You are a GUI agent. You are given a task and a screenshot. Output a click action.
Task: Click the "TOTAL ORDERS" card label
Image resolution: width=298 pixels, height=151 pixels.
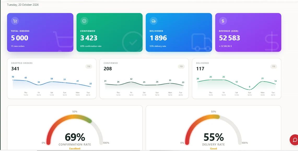tap(20, 31)
